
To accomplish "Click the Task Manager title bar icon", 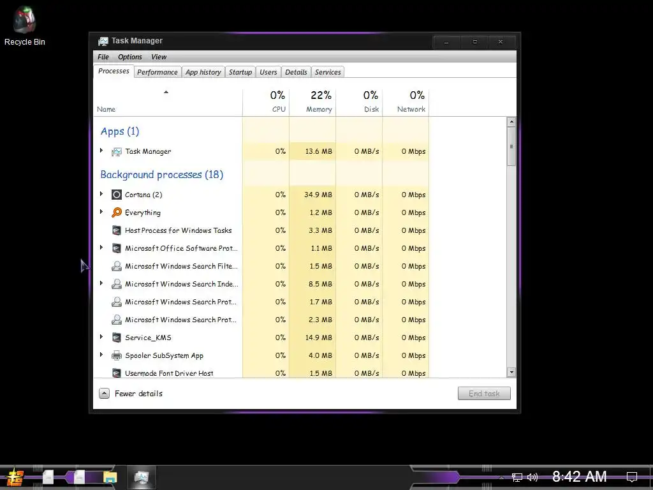I will coord(103,41).
